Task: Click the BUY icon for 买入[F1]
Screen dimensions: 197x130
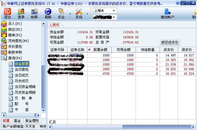Action: (4, 24)
